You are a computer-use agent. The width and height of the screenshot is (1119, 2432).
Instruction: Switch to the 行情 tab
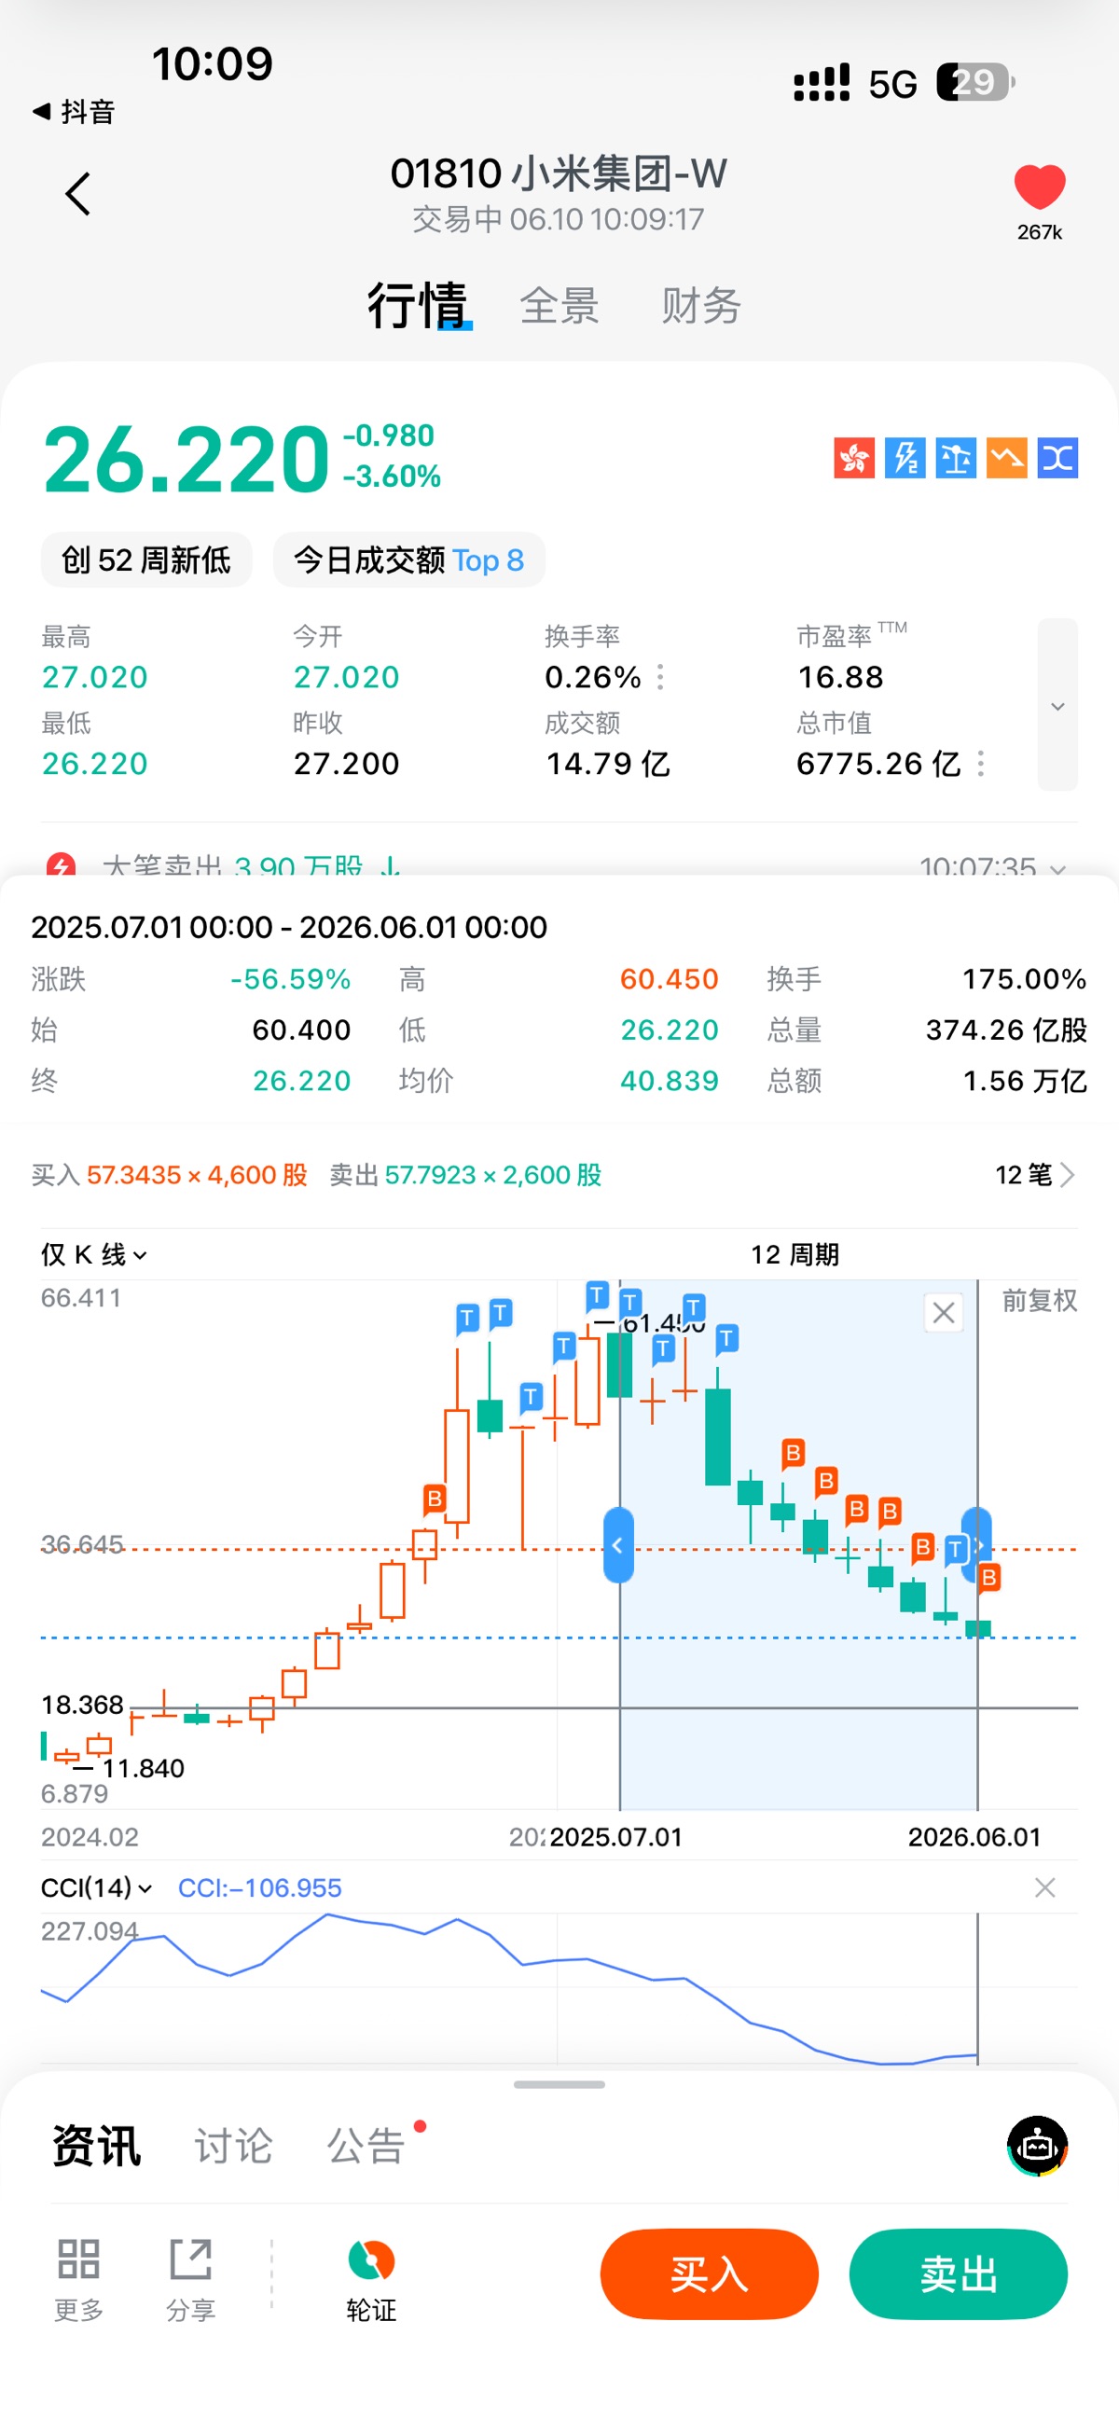click(418, 305)
